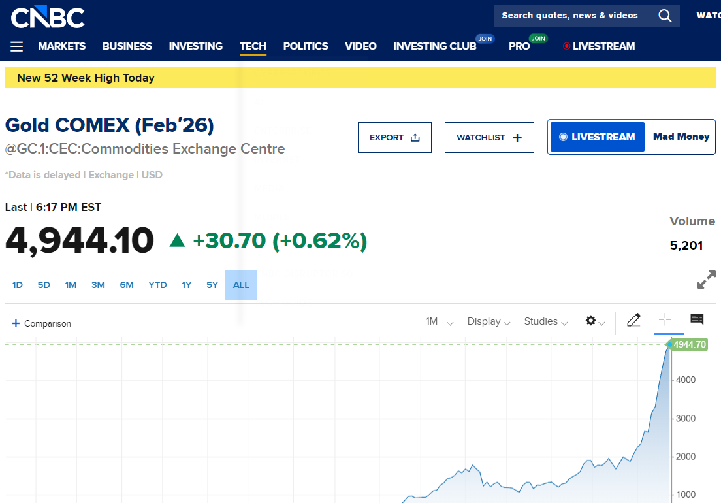Click the 3000 axis label
This screenshot has width=721, height=503.
[686, 418]
